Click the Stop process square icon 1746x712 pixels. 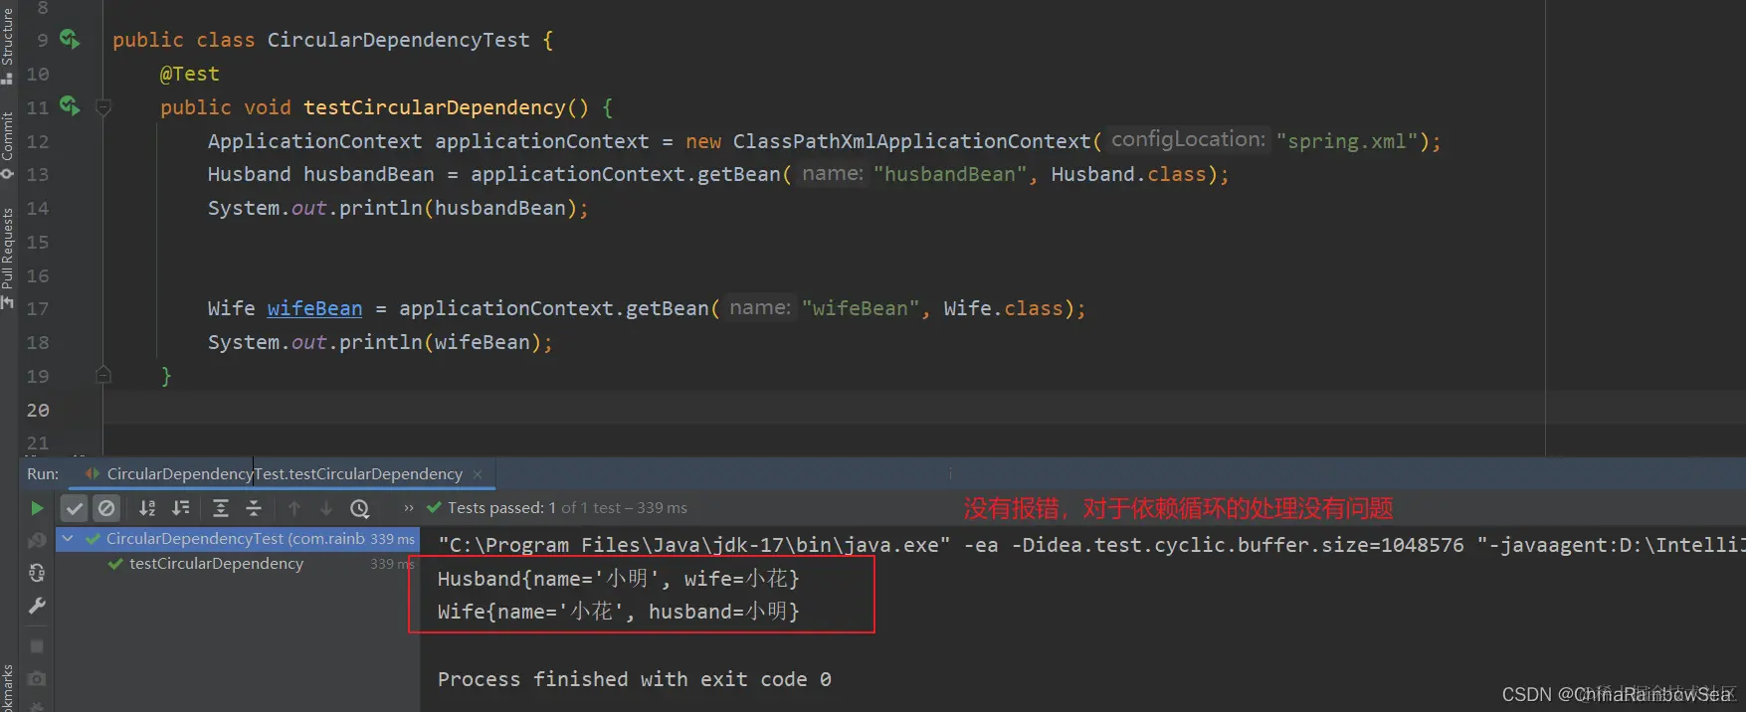[x=37, y=646]
